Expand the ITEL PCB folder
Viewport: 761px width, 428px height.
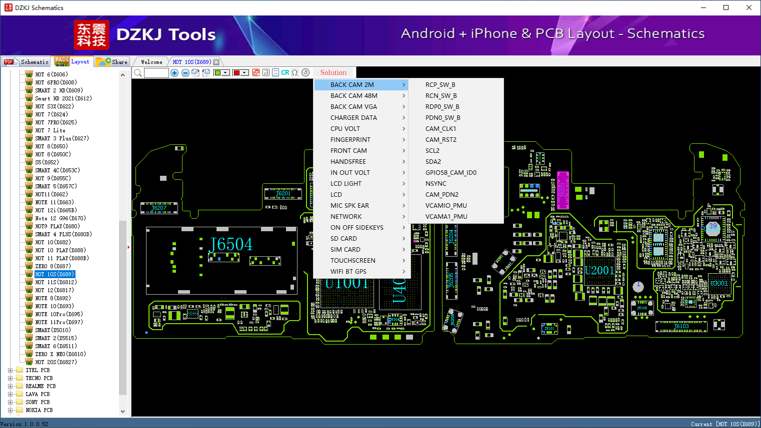click(10, 370)
